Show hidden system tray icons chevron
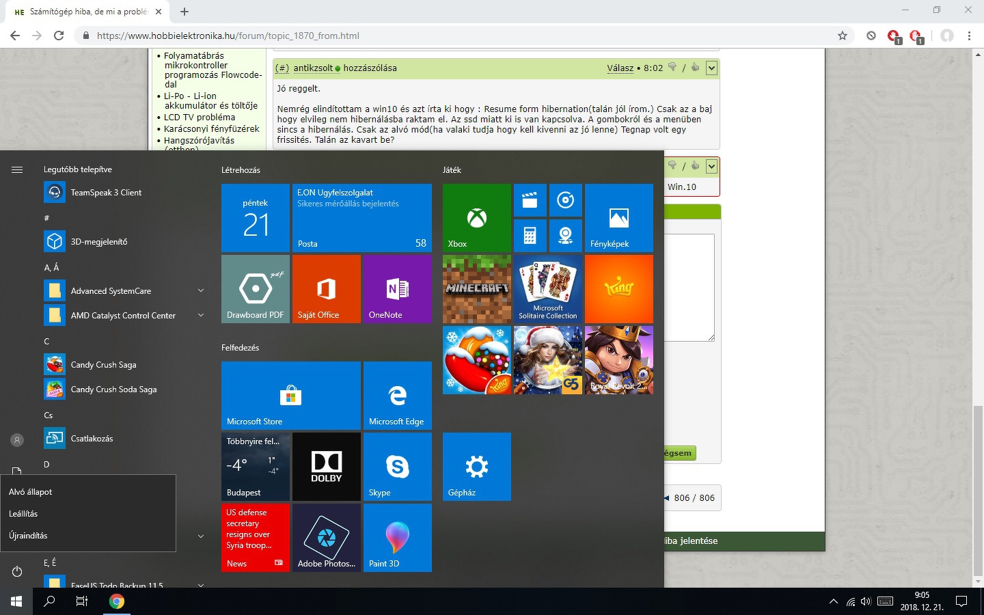This screenshot has height=615, width=984. [x=833, y=602]
